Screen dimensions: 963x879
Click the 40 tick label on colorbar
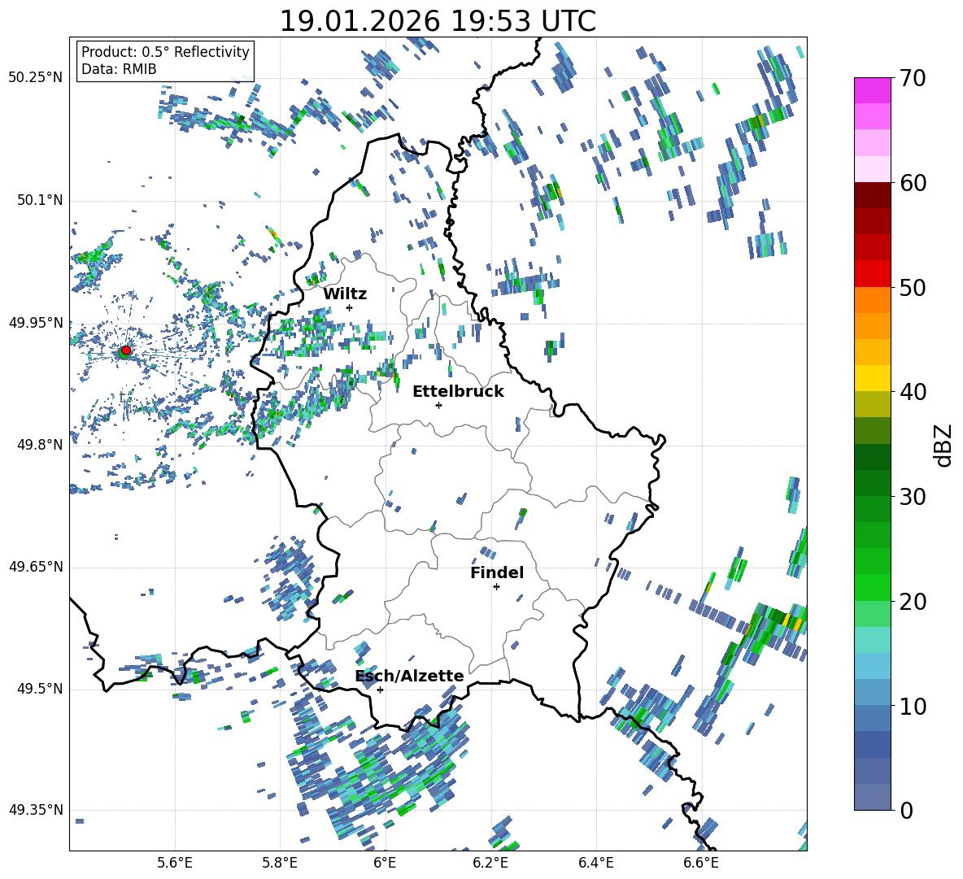[913, 392]
